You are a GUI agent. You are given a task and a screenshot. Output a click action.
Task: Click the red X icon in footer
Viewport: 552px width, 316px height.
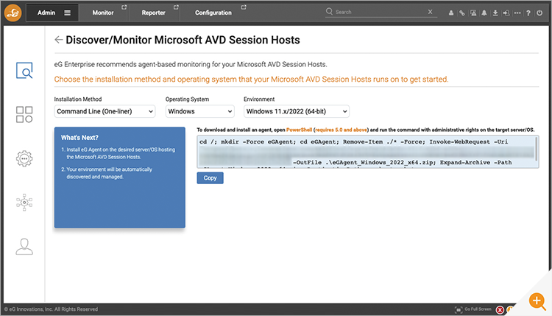pos(500,309)
